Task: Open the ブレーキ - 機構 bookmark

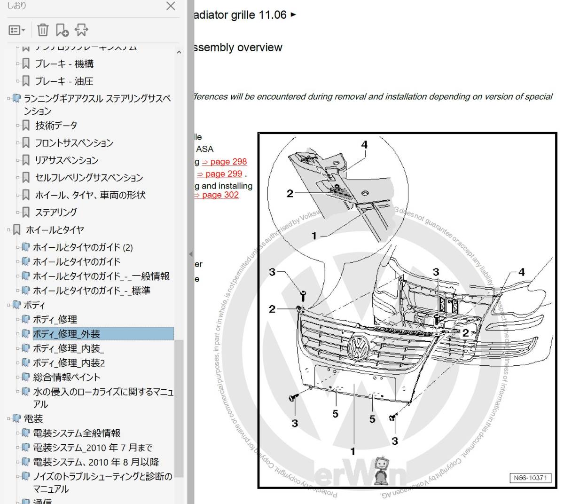Action: [64, 63]
